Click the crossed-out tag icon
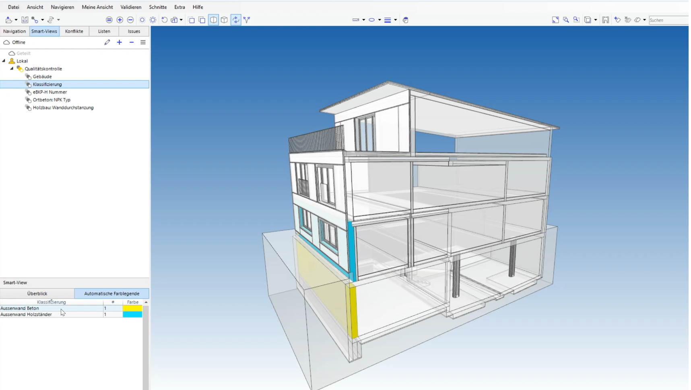Image resolution: width=691 pixels, height=390 pixels. click(628, 20)
